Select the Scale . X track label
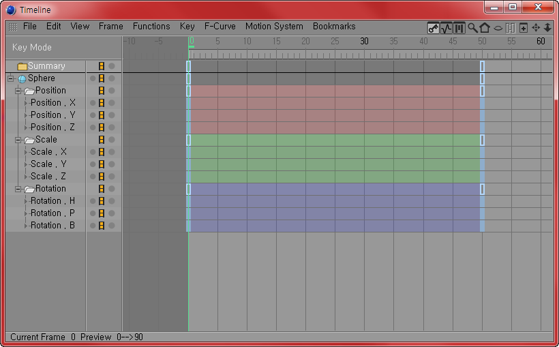 point(48,152)
